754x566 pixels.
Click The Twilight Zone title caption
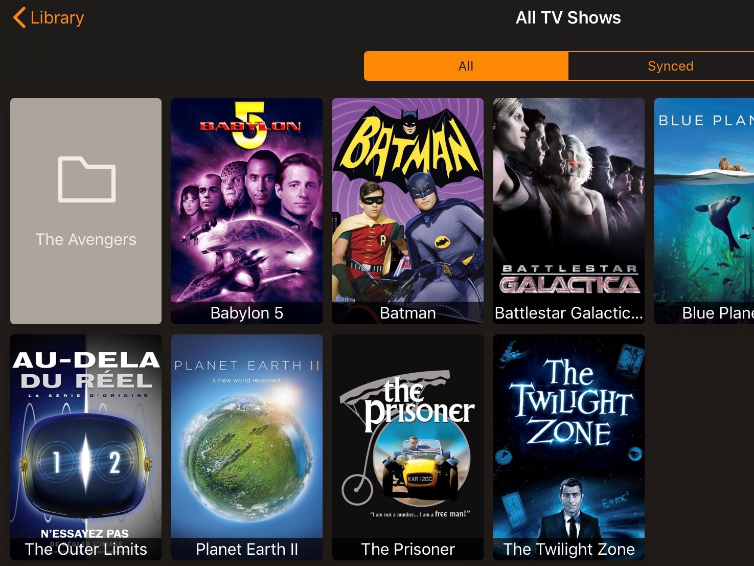pos(569,549)
